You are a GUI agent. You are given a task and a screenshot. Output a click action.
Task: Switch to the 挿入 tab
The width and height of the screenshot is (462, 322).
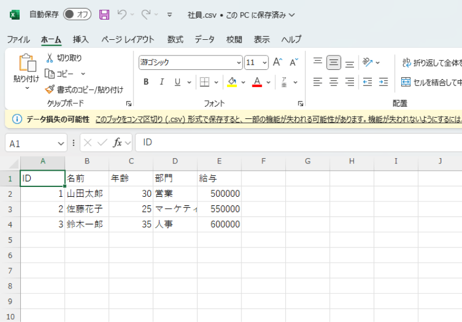[x=81, y=39]
